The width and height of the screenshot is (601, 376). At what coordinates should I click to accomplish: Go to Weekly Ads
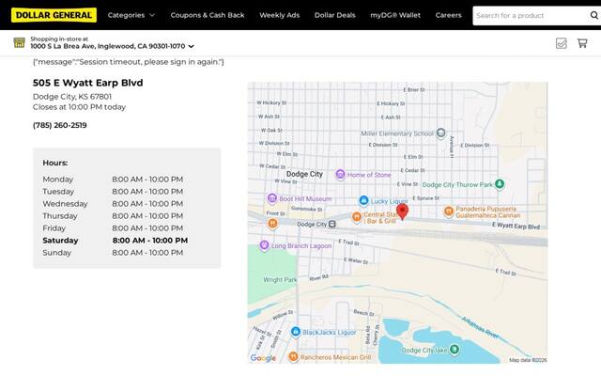coord(280,15)
